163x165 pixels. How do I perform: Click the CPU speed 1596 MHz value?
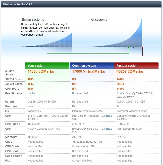pyautogui.click(x=34, y=124)
